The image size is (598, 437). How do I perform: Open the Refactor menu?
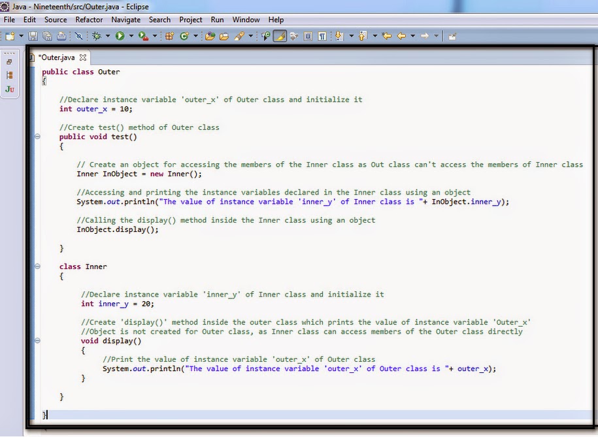tap(89, 20)
